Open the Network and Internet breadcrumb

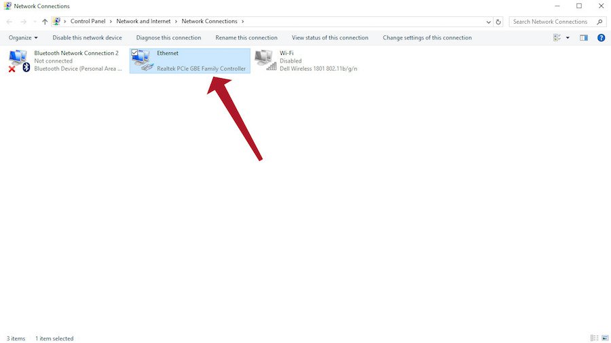tap(143, 22)
